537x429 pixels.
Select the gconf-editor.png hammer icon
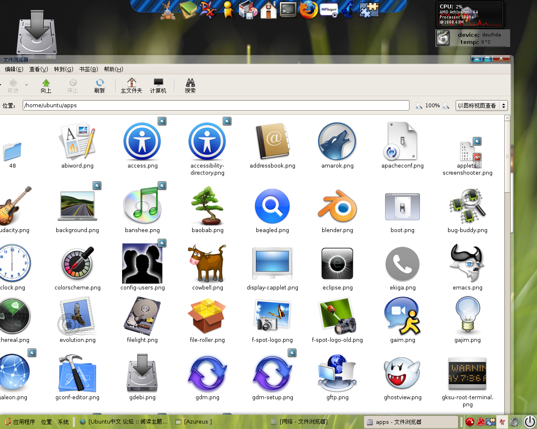[77, 373]
